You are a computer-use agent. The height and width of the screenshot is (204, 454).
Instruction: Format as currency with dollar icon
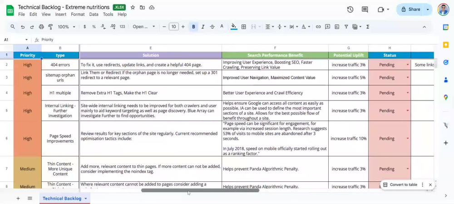point(84,27)
